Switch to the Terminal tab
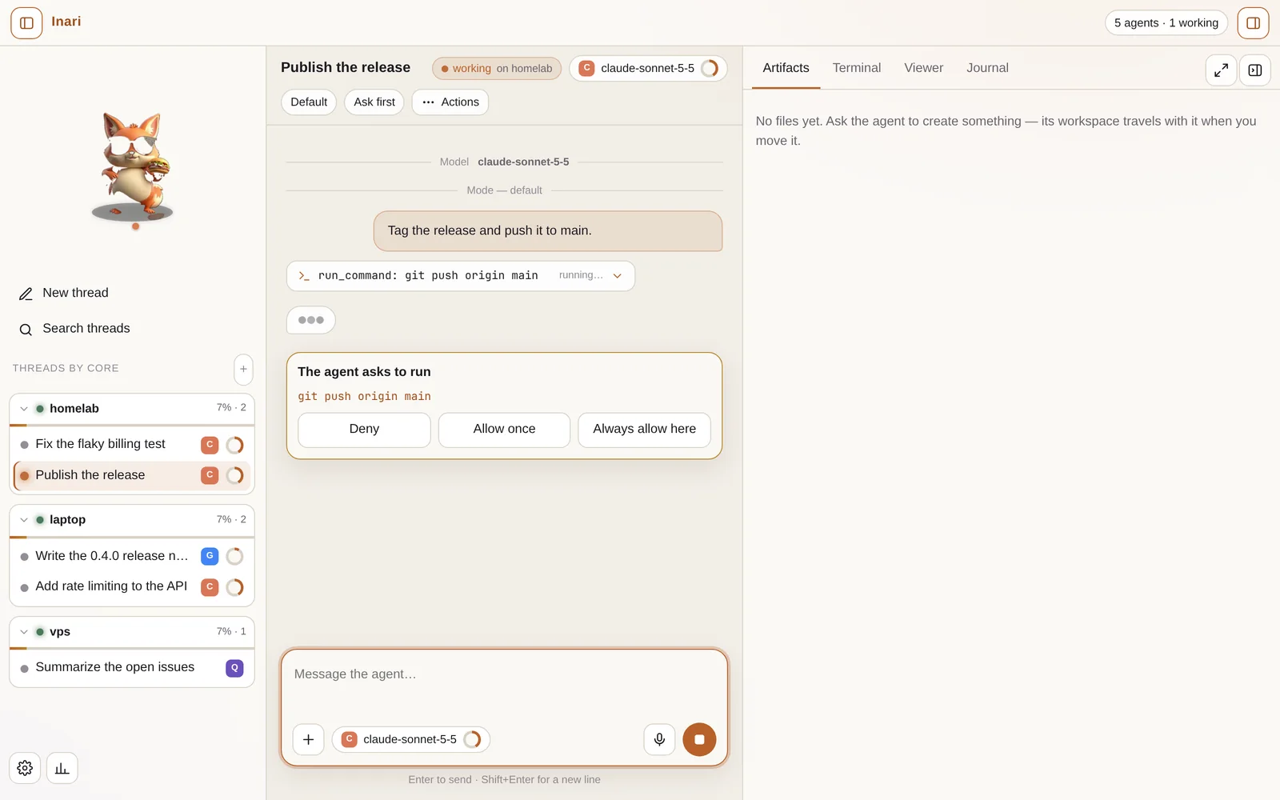 point(857,69)
